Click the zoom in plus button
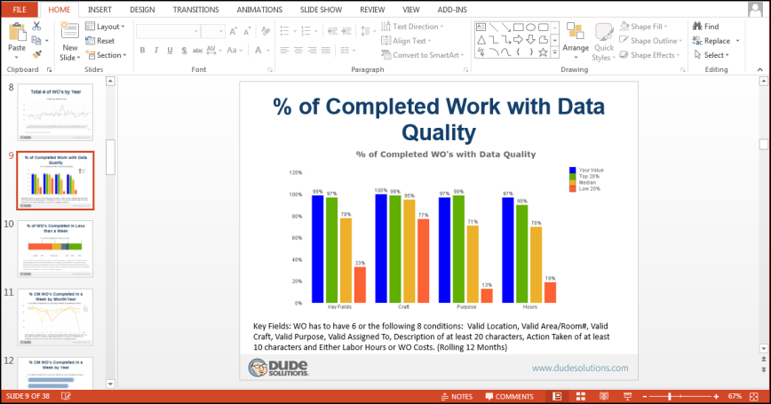771x404 pixels. tap(717, 396)
